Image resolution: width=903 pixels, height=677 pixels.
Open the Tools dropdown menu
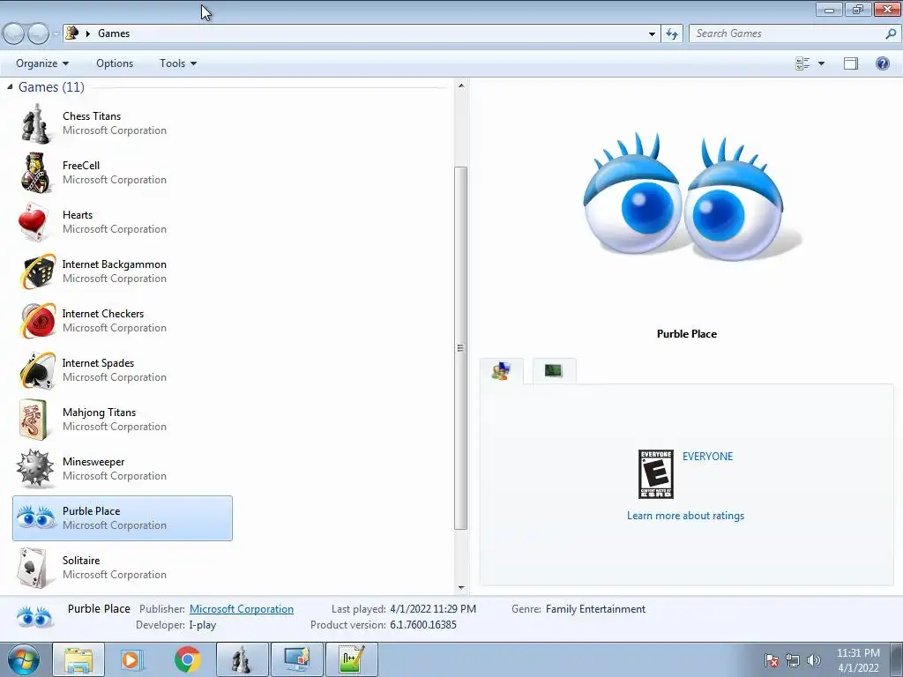(x=178, y=63)
